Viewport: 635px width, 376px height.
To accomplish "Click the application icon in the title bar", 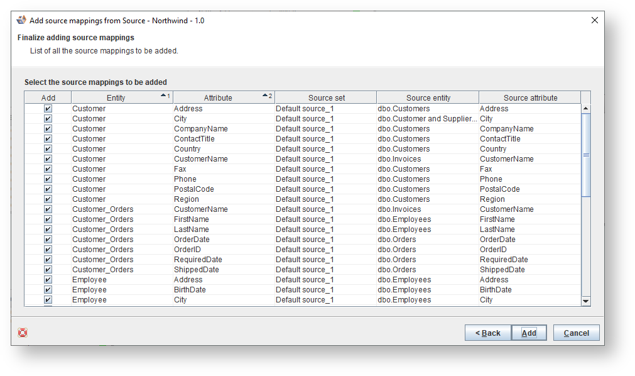I will tap(21, 19).
